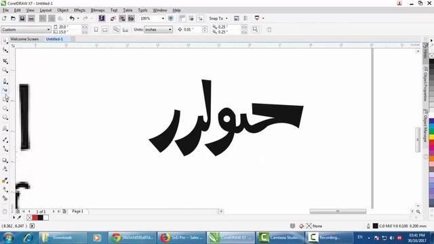434x244 pixels.
Task: Select the Text tool
Action: (5, 129)
